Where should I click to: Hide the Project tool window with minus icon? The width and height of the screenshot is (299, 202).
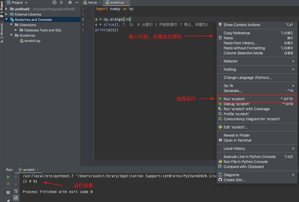click(x=77, y=2)
